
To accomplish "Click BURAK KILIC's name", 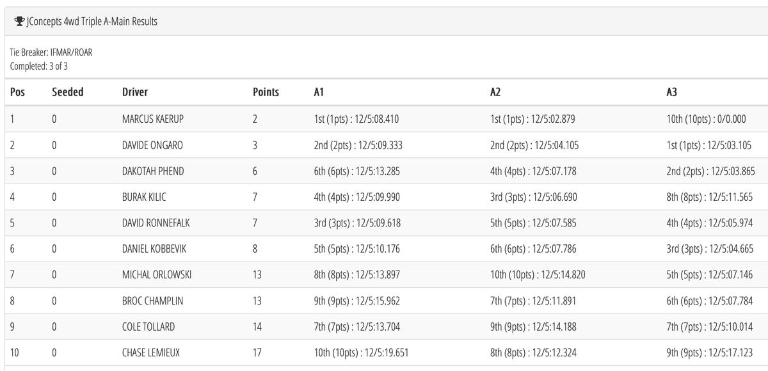I will 144,197.
